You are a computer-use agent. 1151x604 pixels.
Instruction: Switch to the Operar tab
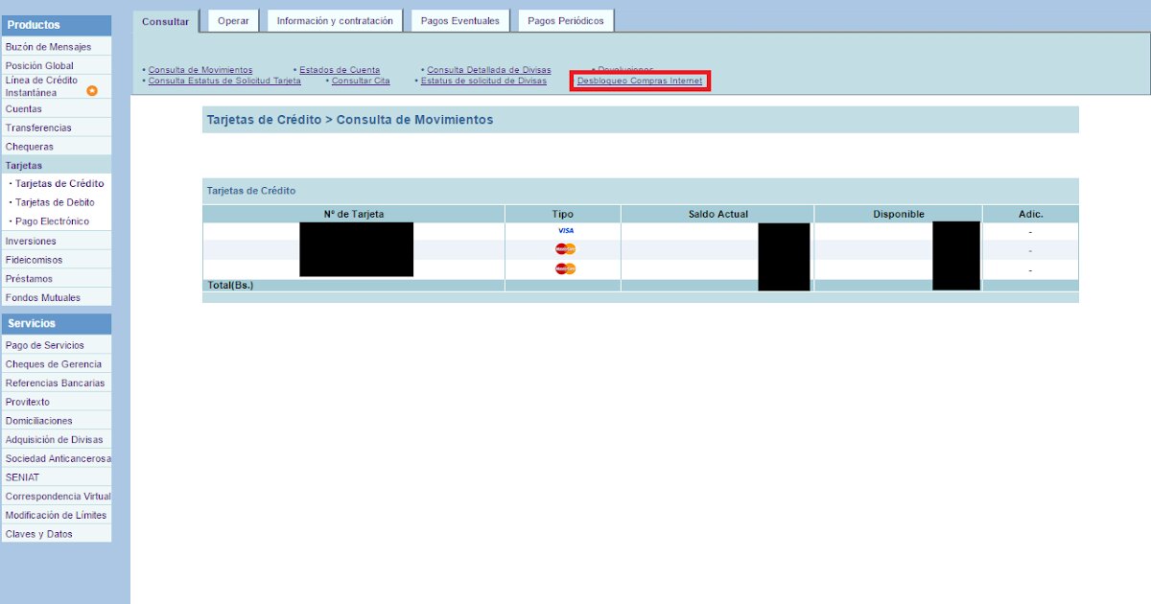coord(233,21)
